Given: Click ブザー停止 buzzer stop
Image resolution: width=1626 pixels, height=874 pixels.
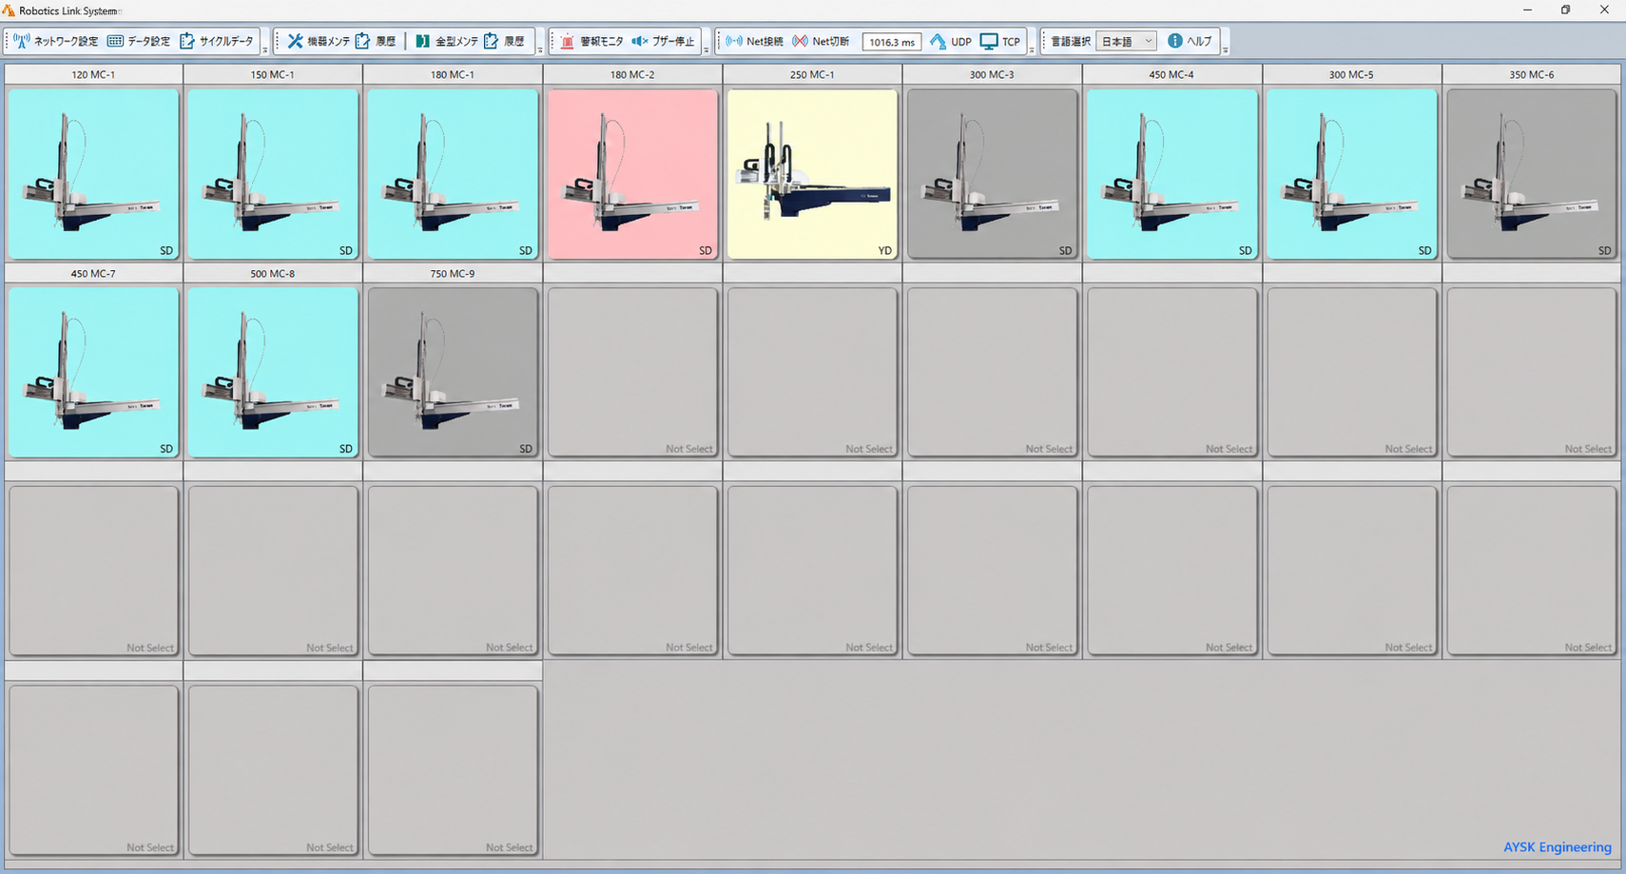Looking at the screenshot, I should click(664, 41).
